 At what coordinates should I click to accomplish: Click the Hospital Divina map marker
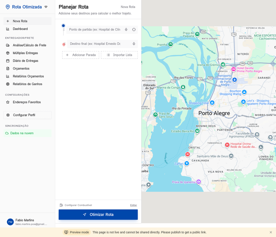point(227,145)
